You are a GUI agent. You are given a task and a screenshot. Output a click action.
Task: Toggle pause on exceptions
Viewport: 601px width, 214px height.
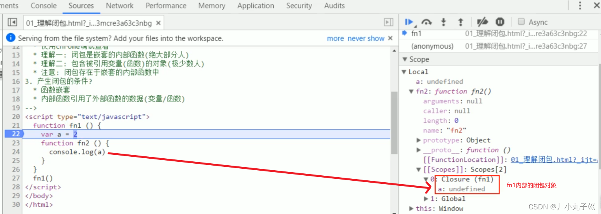tap(500, 22)
